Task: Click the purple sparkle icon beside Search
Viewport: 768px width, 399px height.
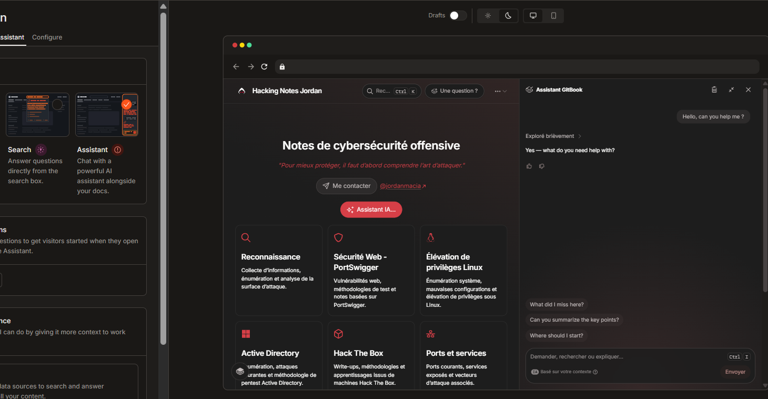Action: point(41,149)
